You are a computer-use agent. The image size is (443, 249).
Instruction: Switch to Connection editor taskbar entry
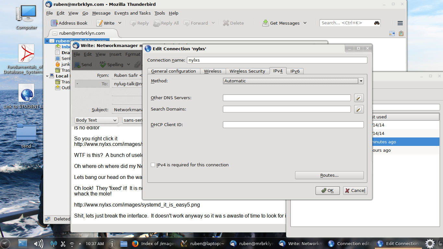click(350, 243)
